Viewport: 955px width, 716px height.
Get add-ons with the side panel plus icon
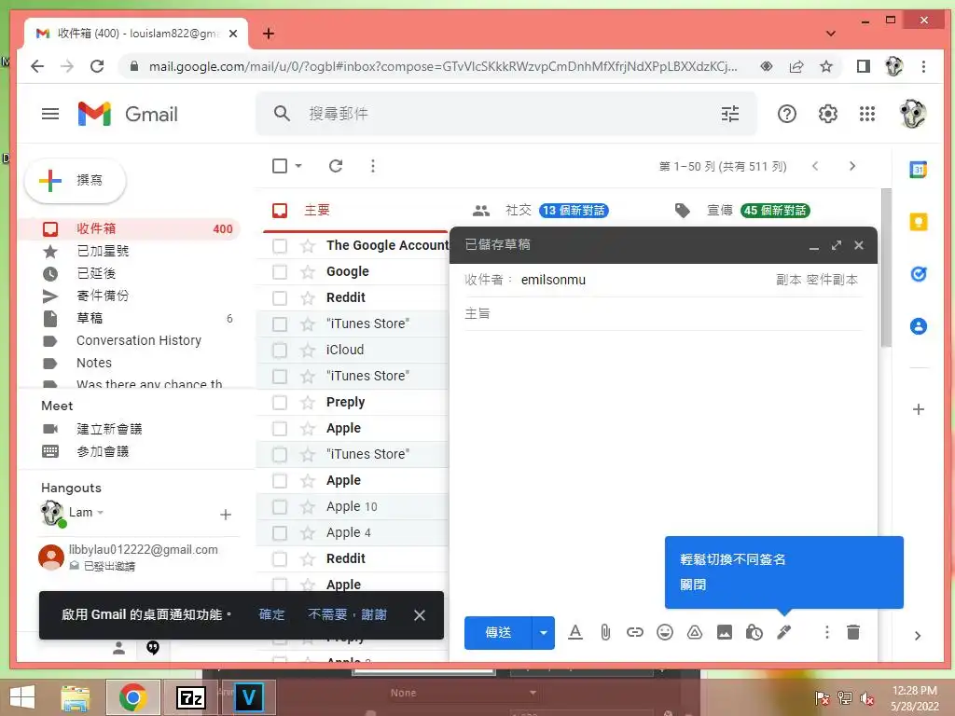pos(918,409)
